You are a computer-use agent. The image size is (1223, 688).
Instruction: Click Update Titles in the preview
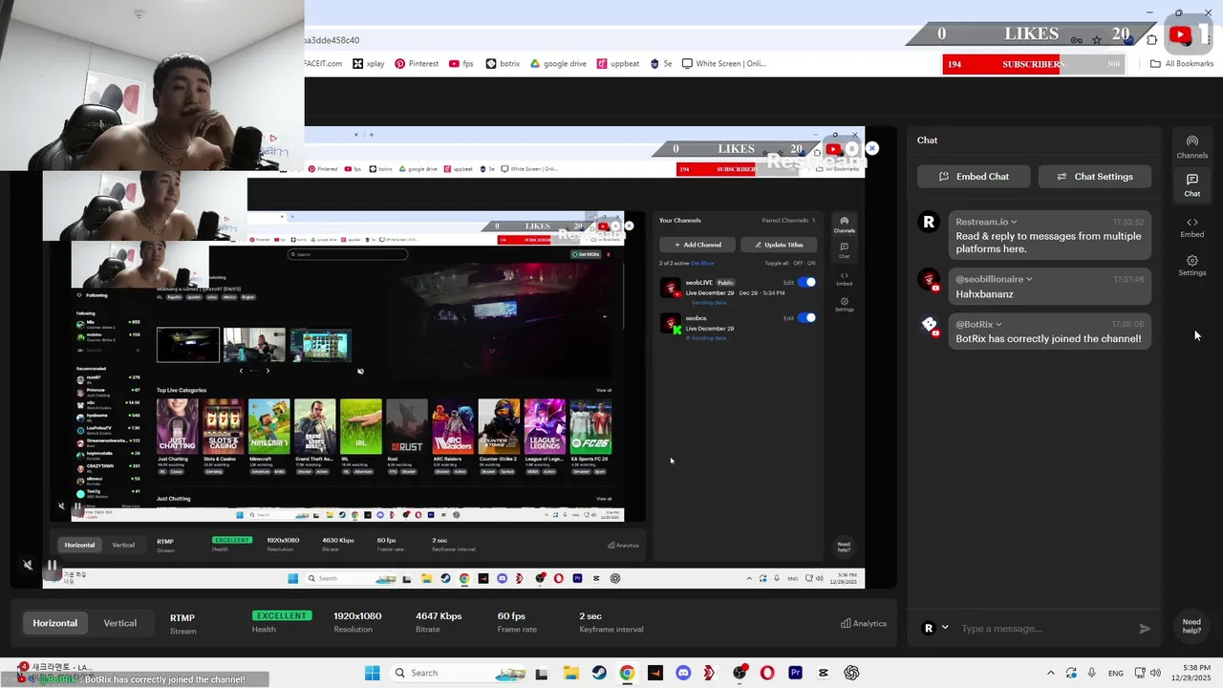(779, 245)
